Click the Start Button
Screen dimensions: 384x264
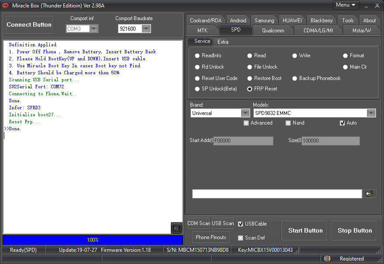point(304,230)
